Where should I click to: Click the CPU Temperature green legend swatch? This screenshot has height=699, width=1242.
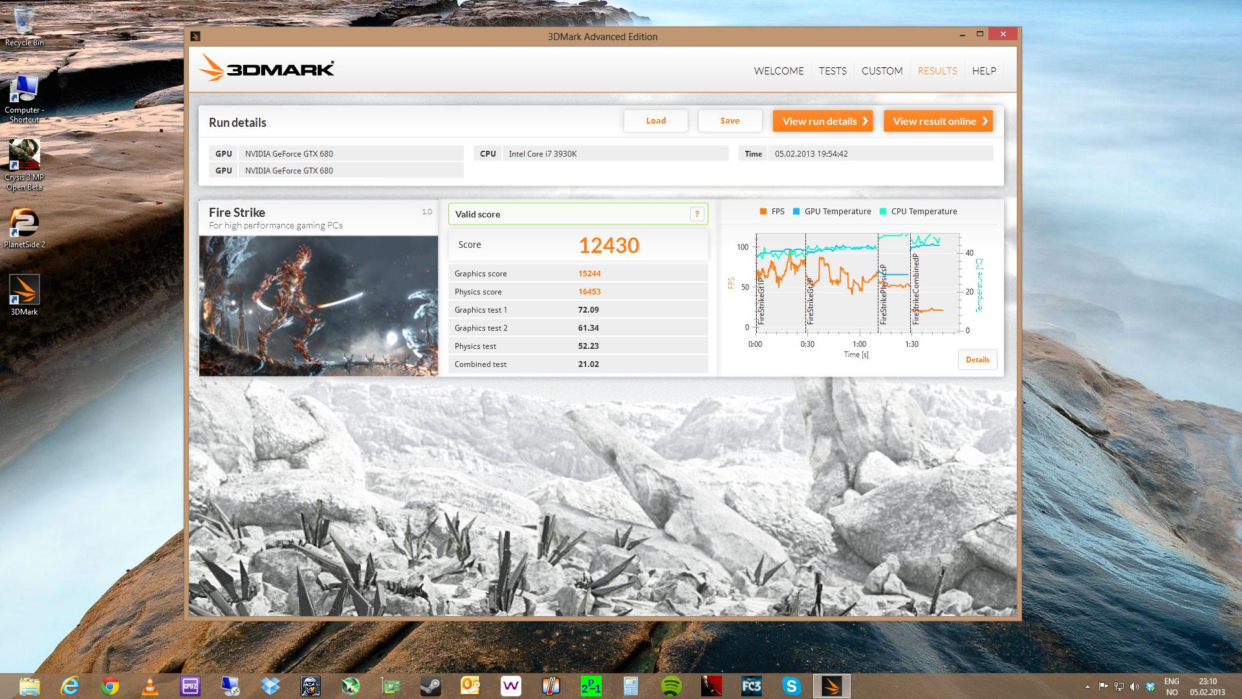(883, 212)
